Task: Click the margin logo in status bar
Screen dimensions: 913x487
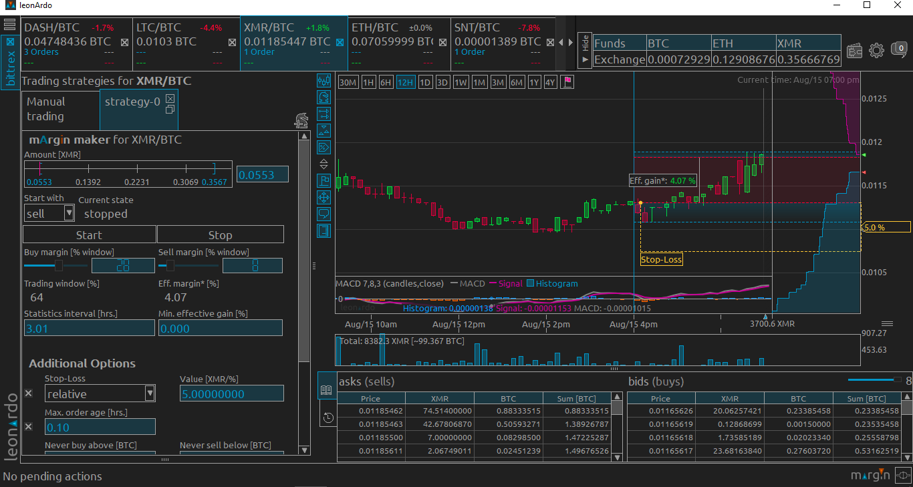Action: 870,476
